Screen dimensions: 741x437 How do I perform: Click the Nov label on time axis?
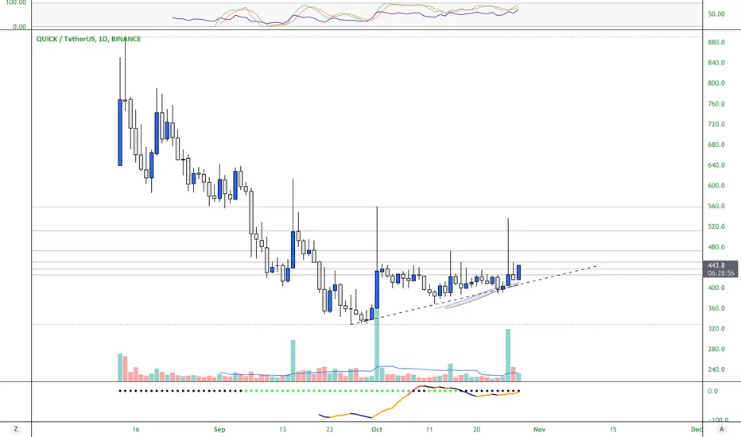click(539, 429)
